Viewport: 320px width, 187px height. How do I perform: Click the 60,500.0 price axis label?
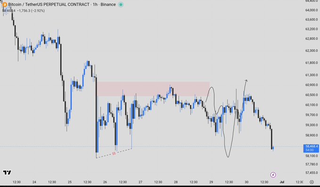[x=312, y=95]
